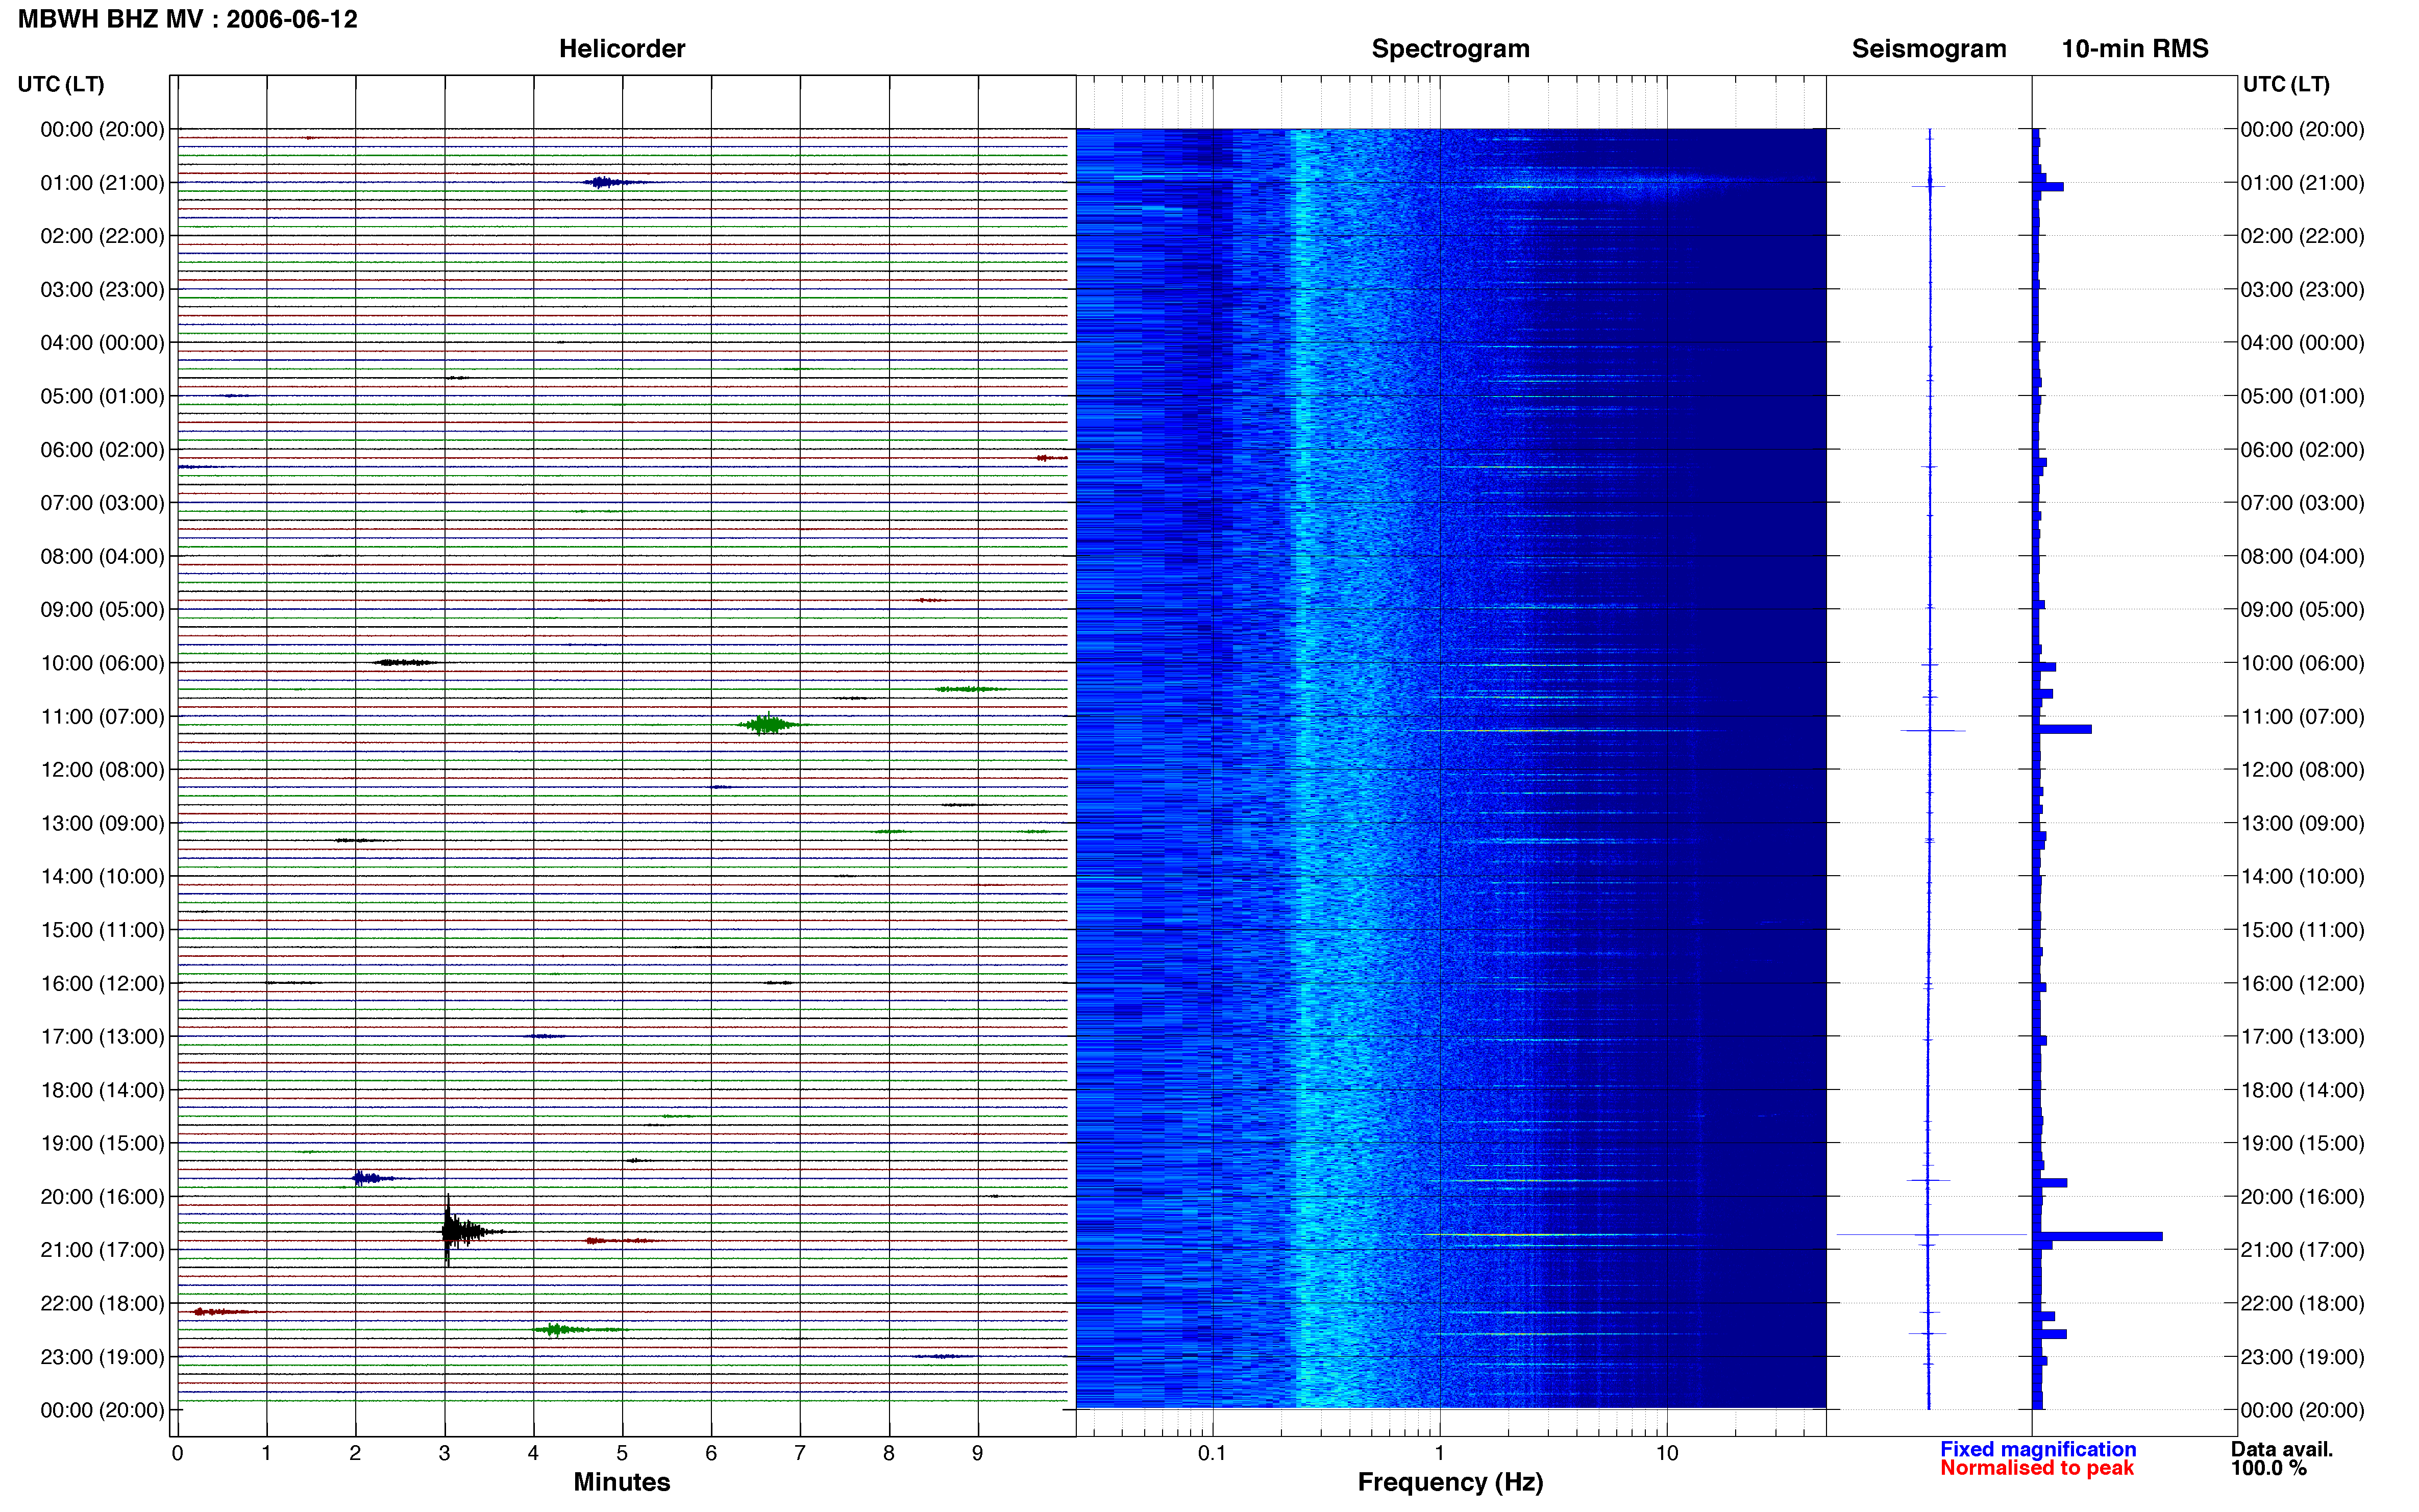Click the green event trace near 22:30

click(580, 1329)
